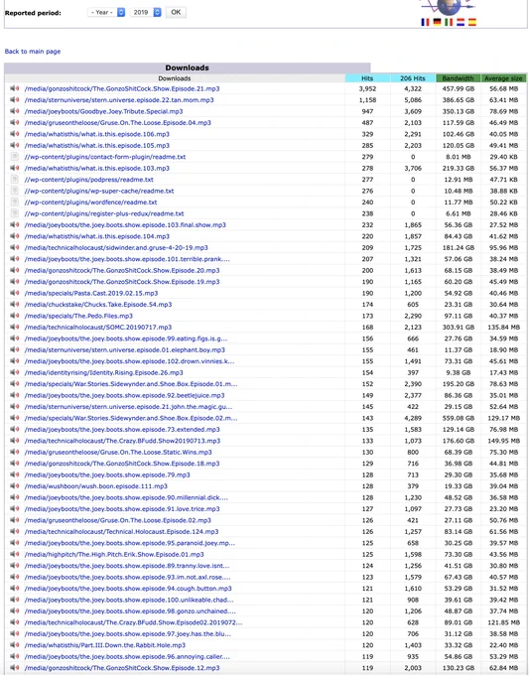Viewport: 529px width, 675px height.
Task: Click average size value 149.95 MB
Action: point(503,441)
